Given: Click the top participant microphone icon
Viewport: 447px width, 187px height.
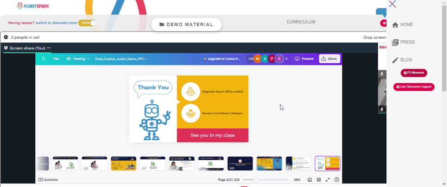Looking at the screenshot, I should (382, 74).
